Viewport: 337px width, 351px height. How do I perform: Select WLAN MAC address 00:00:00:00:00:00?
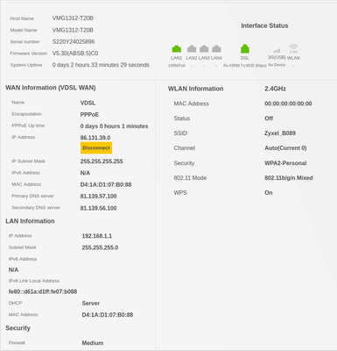[x=288, y=104]
